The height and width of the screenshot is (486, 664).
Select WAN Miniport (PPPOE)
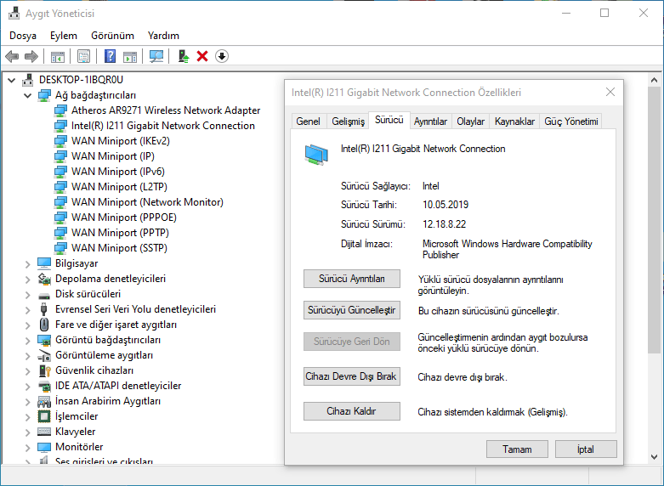coord(123,218)
